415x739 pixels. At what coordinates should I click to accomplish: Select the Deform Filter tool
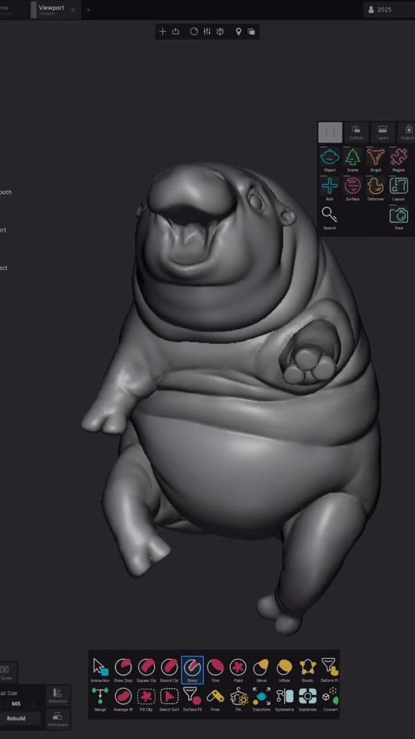pos(330,670)
